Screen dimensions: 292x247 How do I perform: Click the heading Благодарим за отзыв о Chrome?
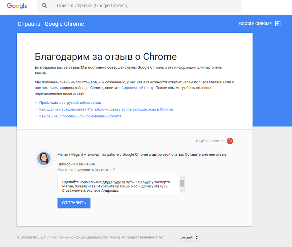(106, 57)
